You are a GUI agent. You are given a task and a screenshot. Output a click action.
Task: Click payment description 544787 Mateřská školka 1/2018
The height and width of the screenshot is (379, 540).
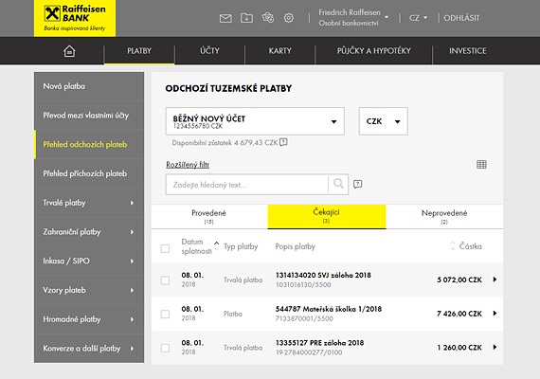pyautogui.click(x=329, y=309)
